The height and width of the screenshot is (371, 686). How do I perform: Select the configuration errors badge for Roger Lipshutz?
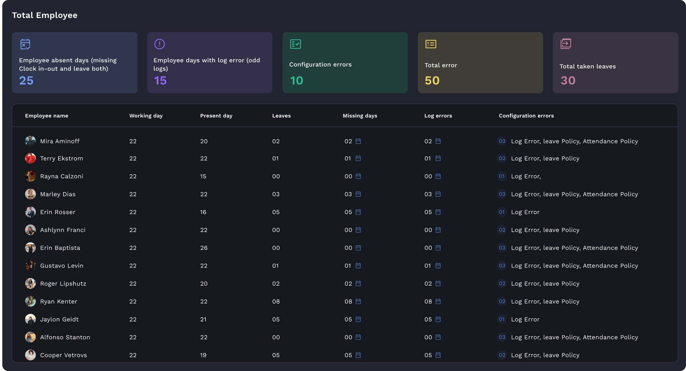[502, 284]
